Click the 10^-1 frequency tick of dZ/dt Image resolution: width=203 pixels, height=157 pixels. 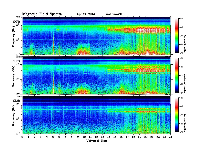tap(17, 133)
